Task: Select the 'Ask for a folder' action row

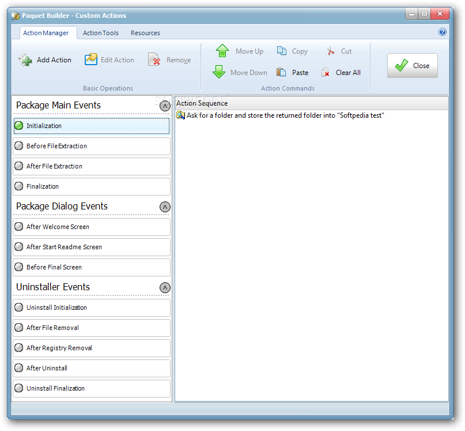Action: point(311,115)
